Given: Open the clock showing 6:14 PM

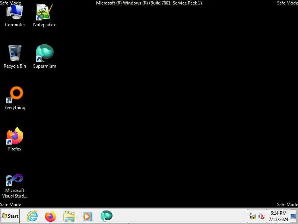Looking at the screenshot, I should tap(278, 216).
